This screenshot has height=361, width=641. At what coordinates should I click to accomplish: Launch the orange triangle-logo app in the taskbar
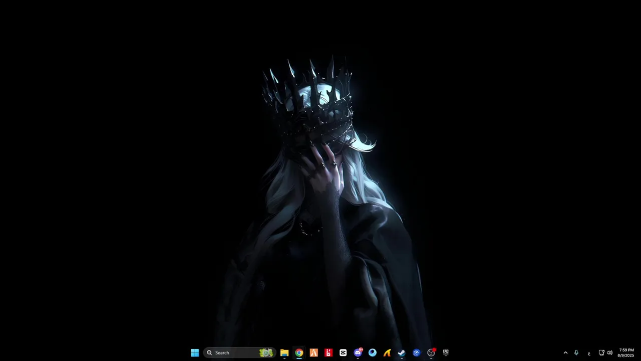(313, 352)
